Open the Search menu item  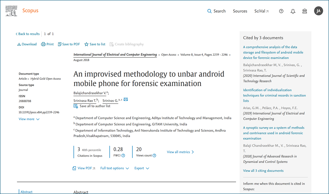pyautogui.click(x=216, y=11)
